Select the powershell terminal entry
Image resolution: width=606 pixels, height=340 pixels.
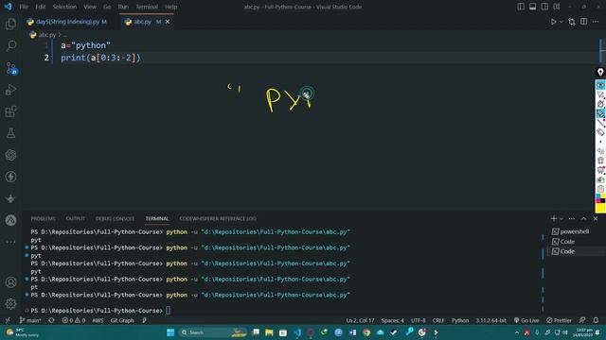pyautogui.click(x=571, y=231)
